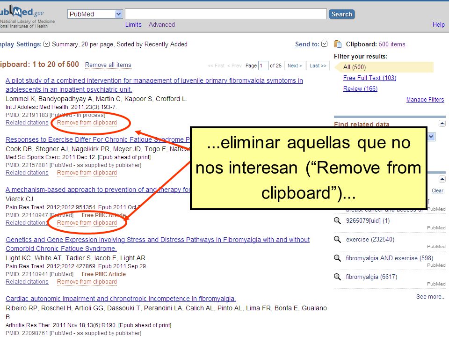Click the page number input box

click(x=263, y=66)
